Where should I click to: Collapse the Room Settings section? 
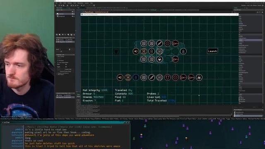57,57
